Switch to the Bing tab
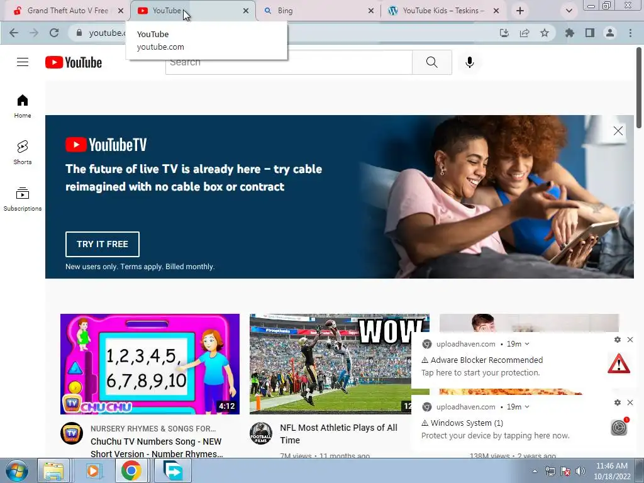The image size is (644, 483). [316, 11]
